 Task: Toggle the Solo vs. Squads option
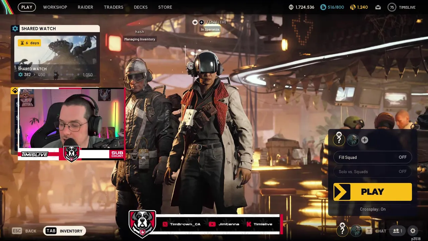coord(372,172)
